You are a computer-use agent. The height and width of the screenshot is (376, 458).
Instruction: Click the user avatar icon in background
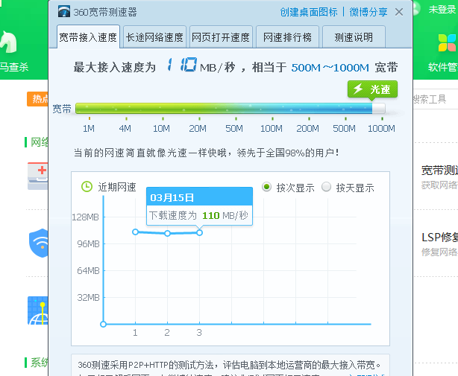click(416, 8)
